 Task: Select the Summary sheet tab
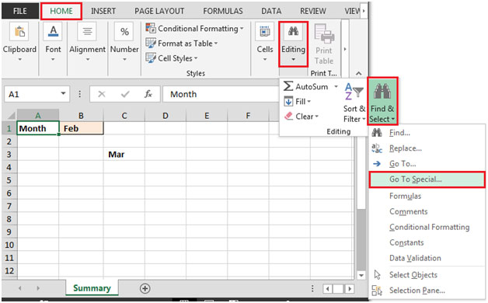[92, 288]
